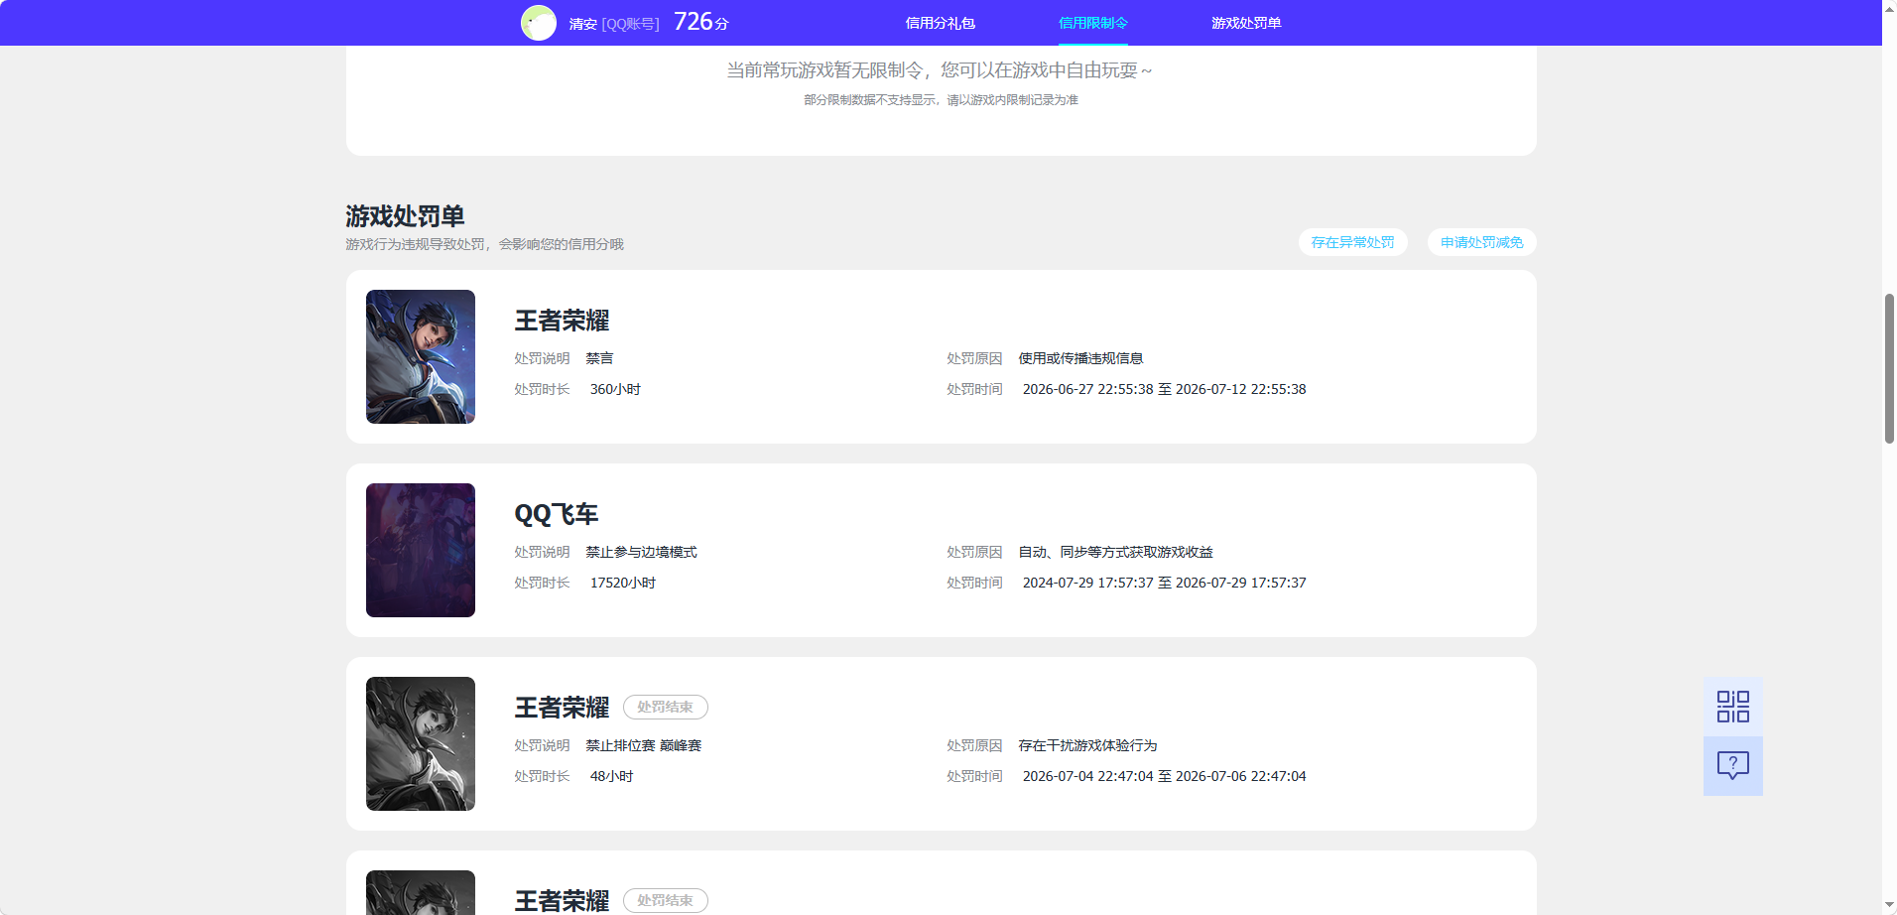Switch to 信用限制令 tab
Screen dimensions: 1897x915
pos(1092,23)
